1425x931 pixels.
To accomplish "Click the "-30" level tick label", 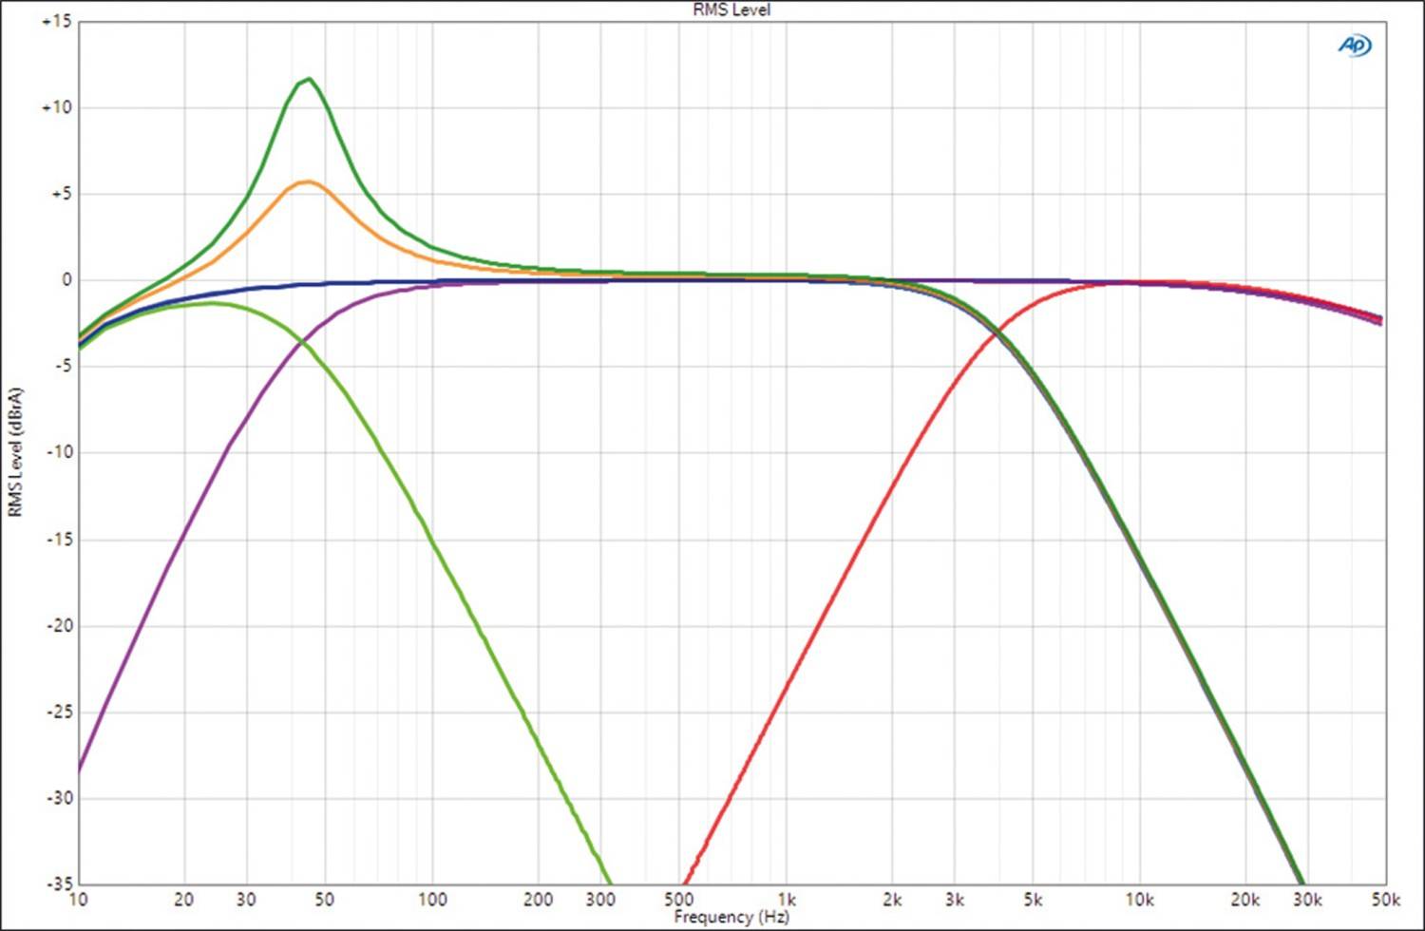I will click(x=58, y=798).
